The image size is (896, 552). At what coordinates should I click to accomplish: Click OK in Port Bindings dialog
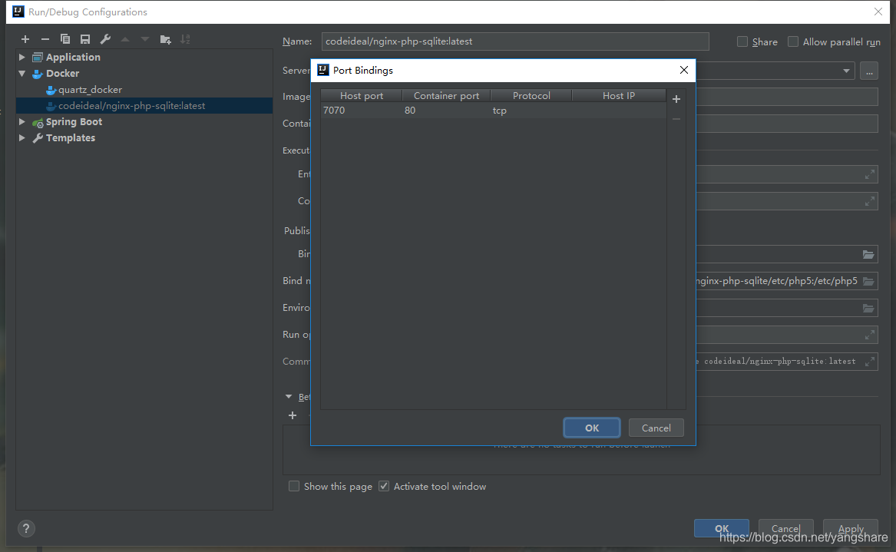tap(592, 428)
